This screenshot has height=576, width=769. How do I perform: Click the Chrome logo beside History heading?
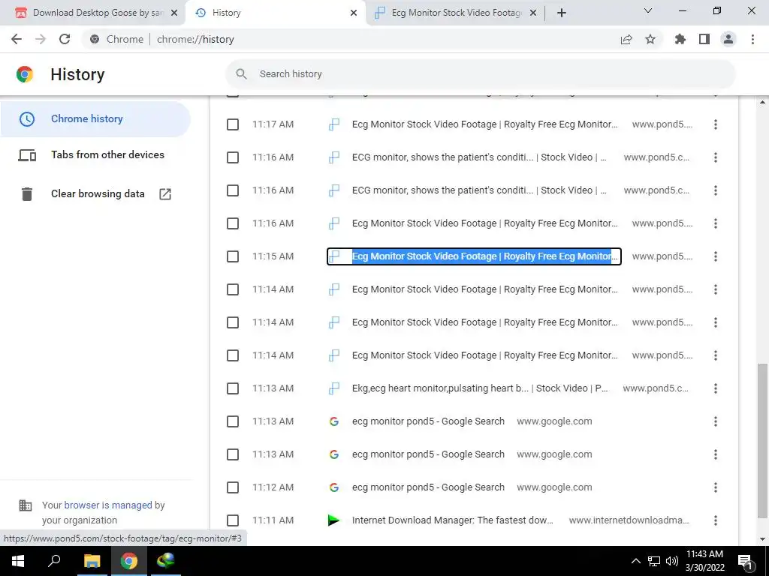pyautogui.click(x=25, y=74)
